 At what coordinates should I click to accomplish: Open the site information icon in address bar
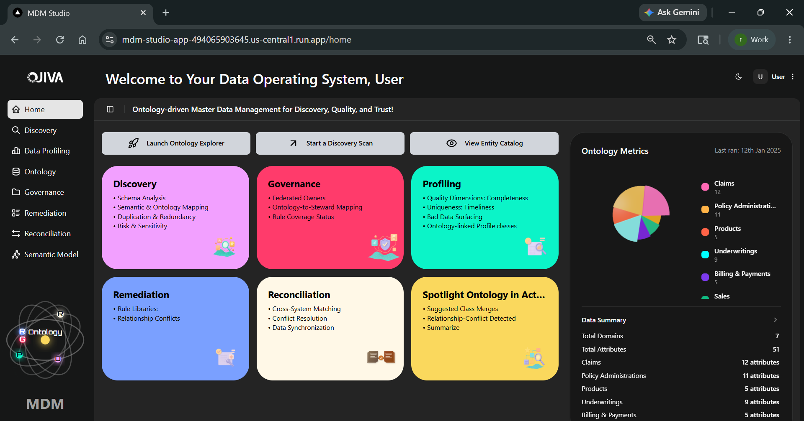[110, 40]
